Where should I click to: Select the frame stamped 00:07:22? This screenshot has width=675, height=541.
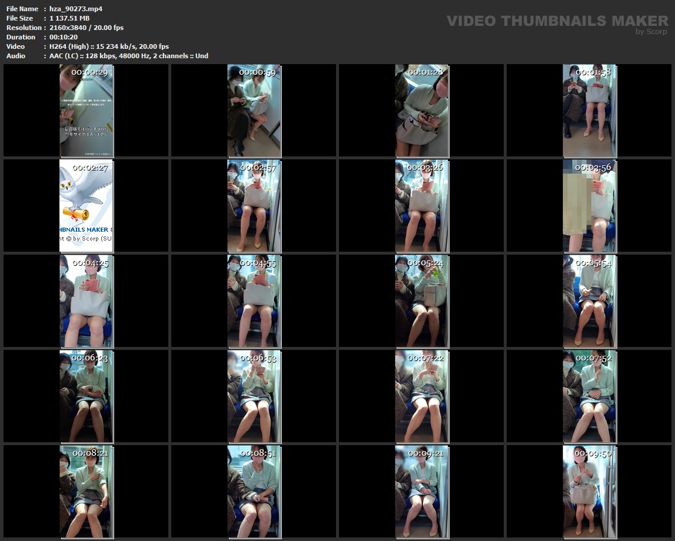(x=423, y=396)
